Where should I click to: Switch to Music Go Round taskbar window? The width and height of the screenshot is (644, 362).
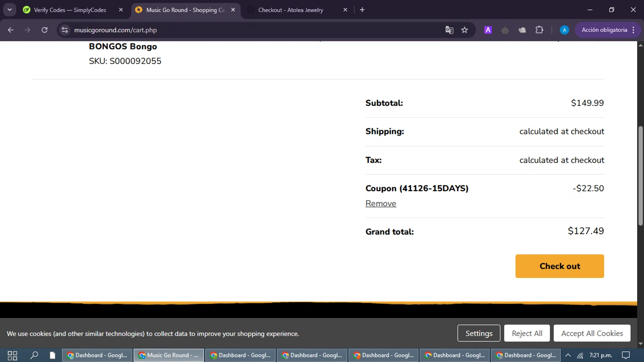click(169, 356)
